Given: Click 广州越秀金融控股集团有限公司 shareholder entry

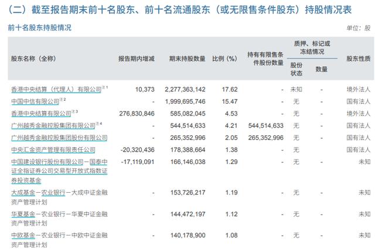Looking at the screenshot, I should (52, 125).
